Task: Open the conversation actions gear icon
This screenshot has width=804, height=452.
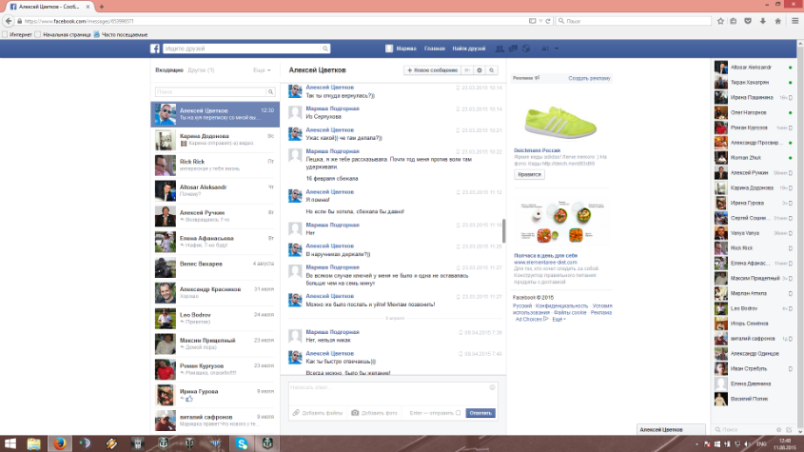Action: tap(480, 70)
